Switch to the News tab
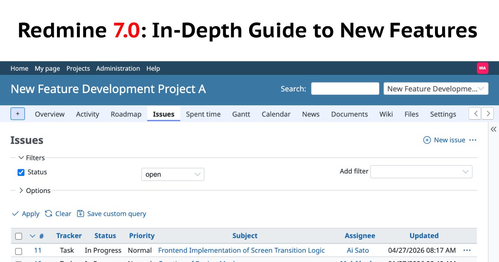The width and height of the screenshot is (499, 262). (x=311, y=114)
